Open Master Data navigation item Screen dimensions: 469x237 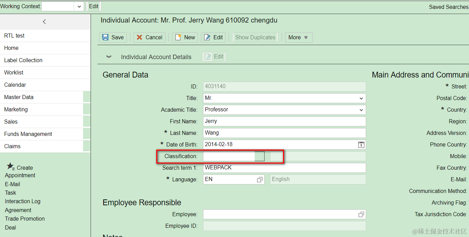coord(41,97)
